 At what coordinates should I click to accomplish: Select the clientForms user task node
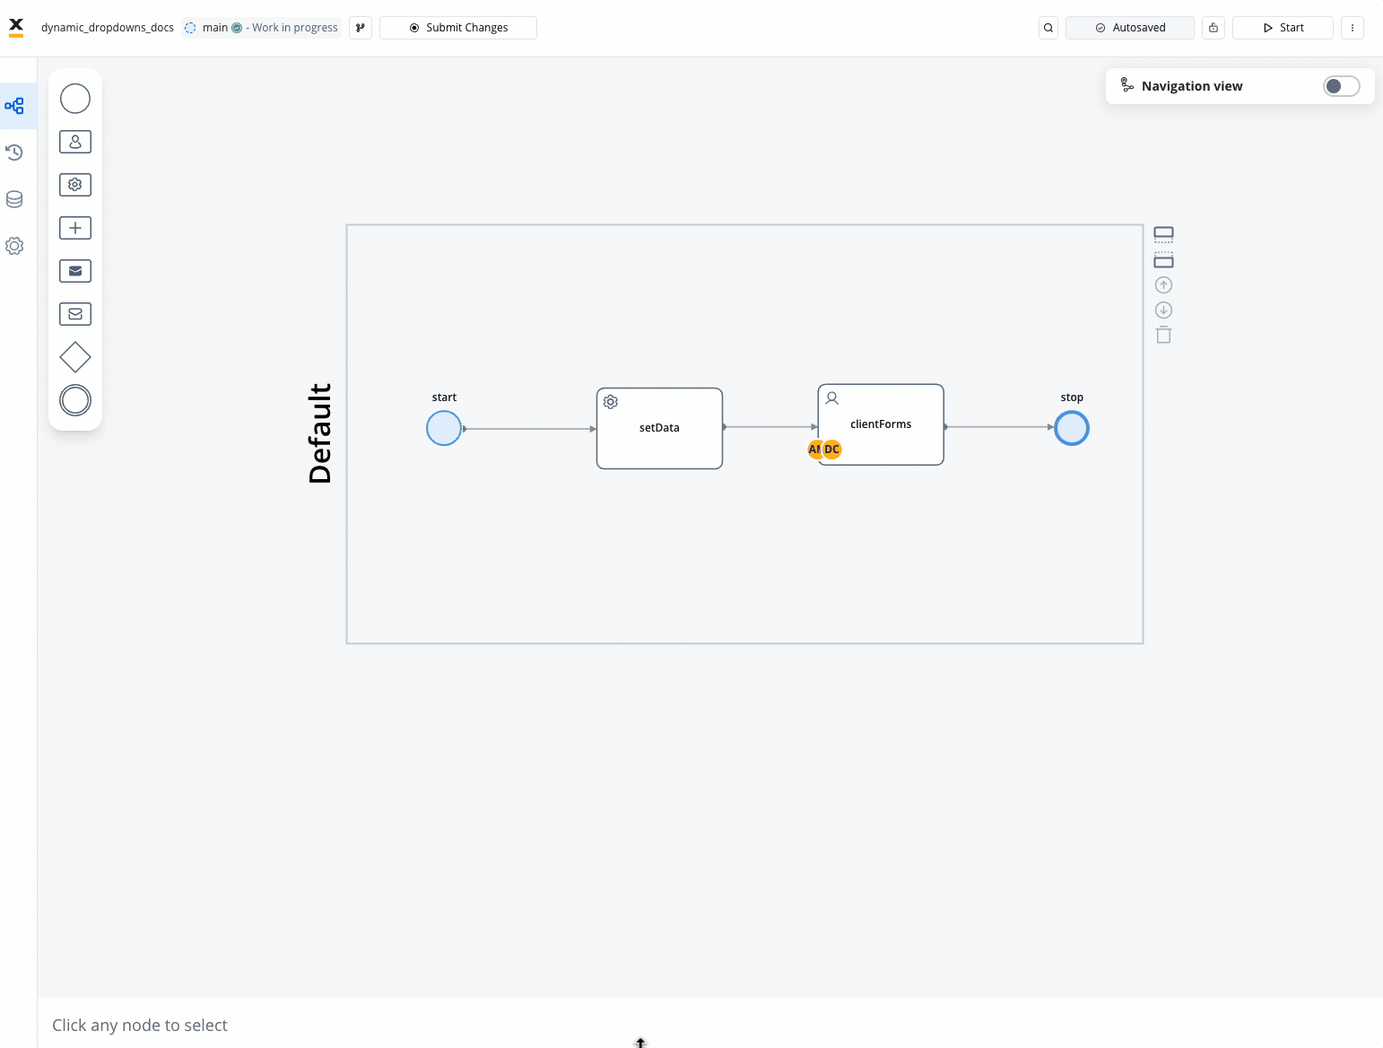coord(881,424)
